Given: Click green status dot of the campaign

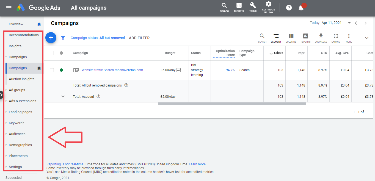Looking at the screenshot, I should (x=61, y=70).
